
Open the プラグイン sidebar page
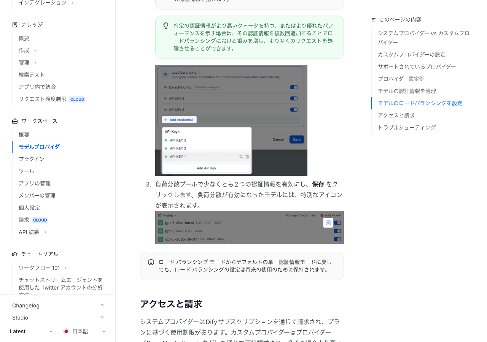[x=32, y=159]
